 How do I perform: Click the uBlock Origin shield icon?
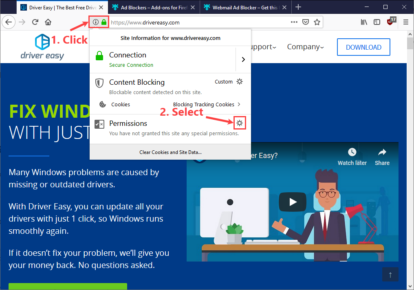coord(390,22)
